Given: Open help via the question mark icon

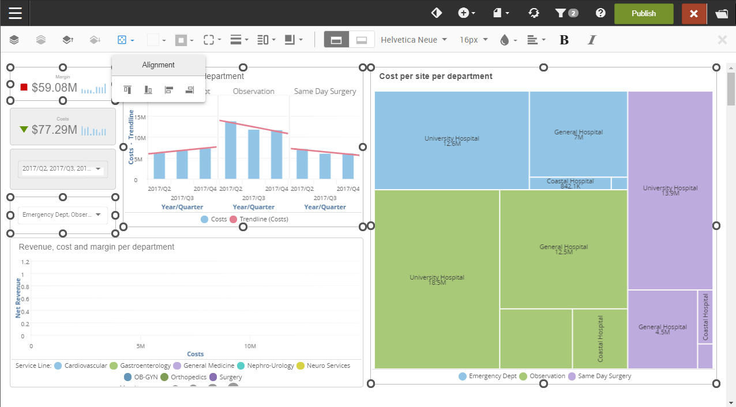Looking at the screenshot, I should pos(600,13).
